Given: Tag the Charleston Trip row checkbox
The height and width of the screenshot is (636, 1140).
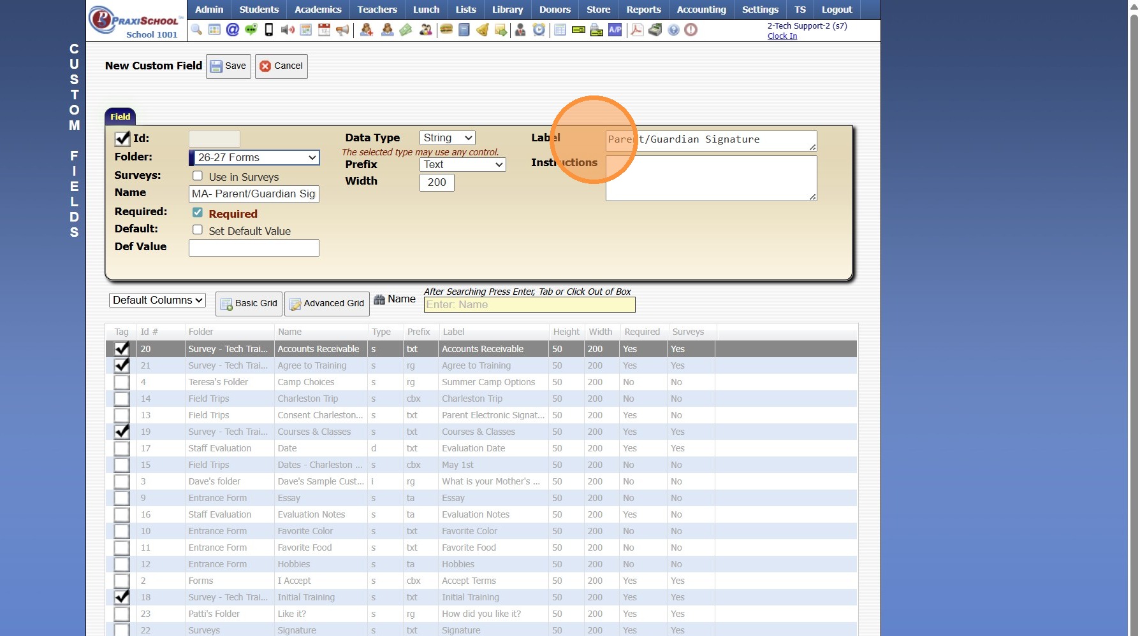Looking at the screenshot, I should pos(122,399).
